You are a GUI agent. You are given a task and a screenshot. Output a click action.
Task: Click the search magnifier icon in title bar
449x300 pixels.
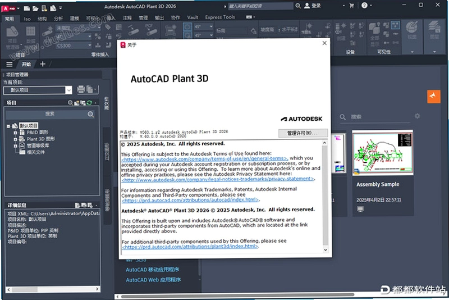tap(298, 6)
